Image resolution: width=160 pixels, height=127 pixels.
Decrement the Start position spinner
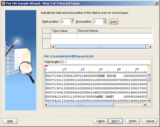pyautogui.click(x=72, y=23)
